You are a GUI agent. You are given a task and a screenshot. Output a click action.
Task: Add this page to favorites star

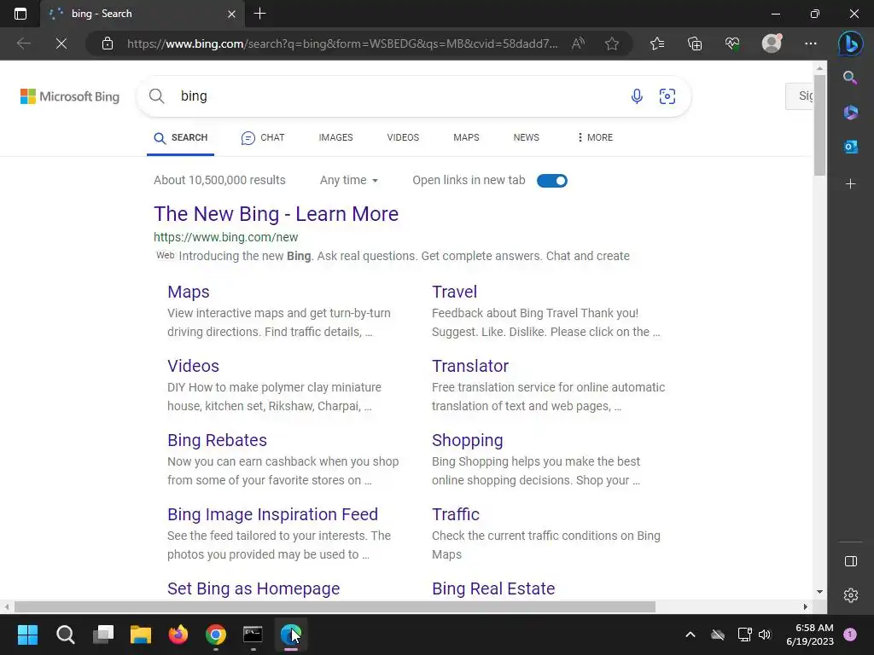[611, 43]
